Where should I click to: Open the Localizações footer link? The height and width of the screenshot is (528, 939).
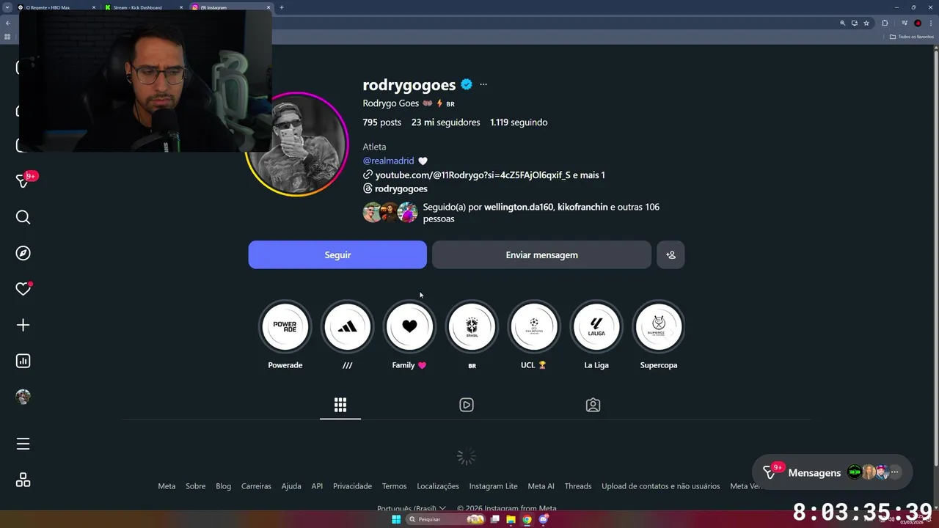click(x=438, y=486)
